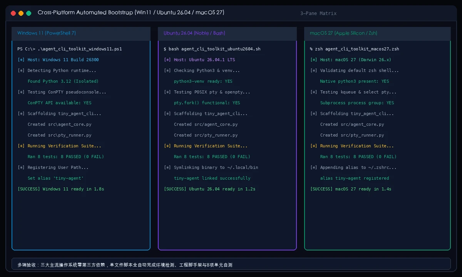The width and height of the screenshot is (462, 277).
Task: Click the tiny-agent linked successfully line
Action: pos(212,179)
